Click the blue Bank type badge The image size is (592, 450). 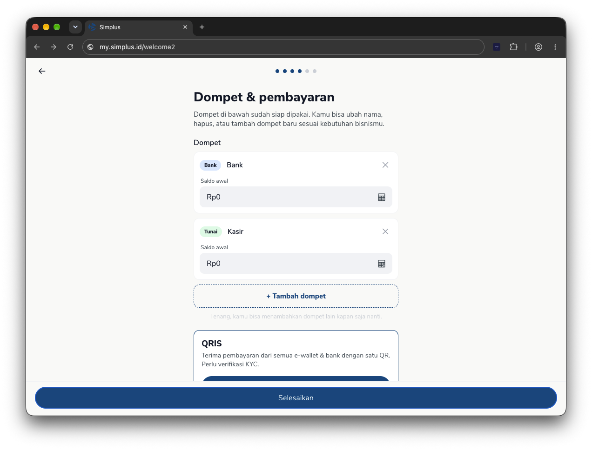pyautogui.click(x=210, y=165)
